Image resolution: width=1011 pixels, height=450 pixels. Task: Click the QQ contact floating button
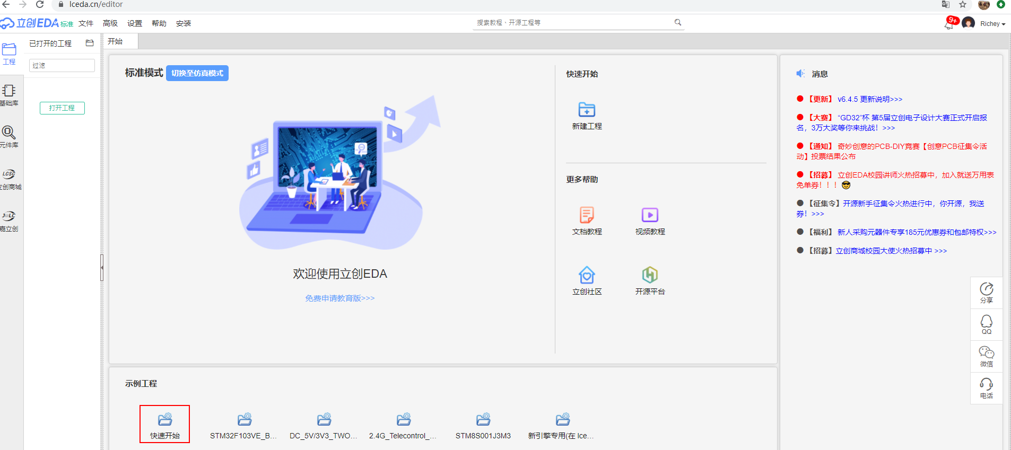click(986, 324)
